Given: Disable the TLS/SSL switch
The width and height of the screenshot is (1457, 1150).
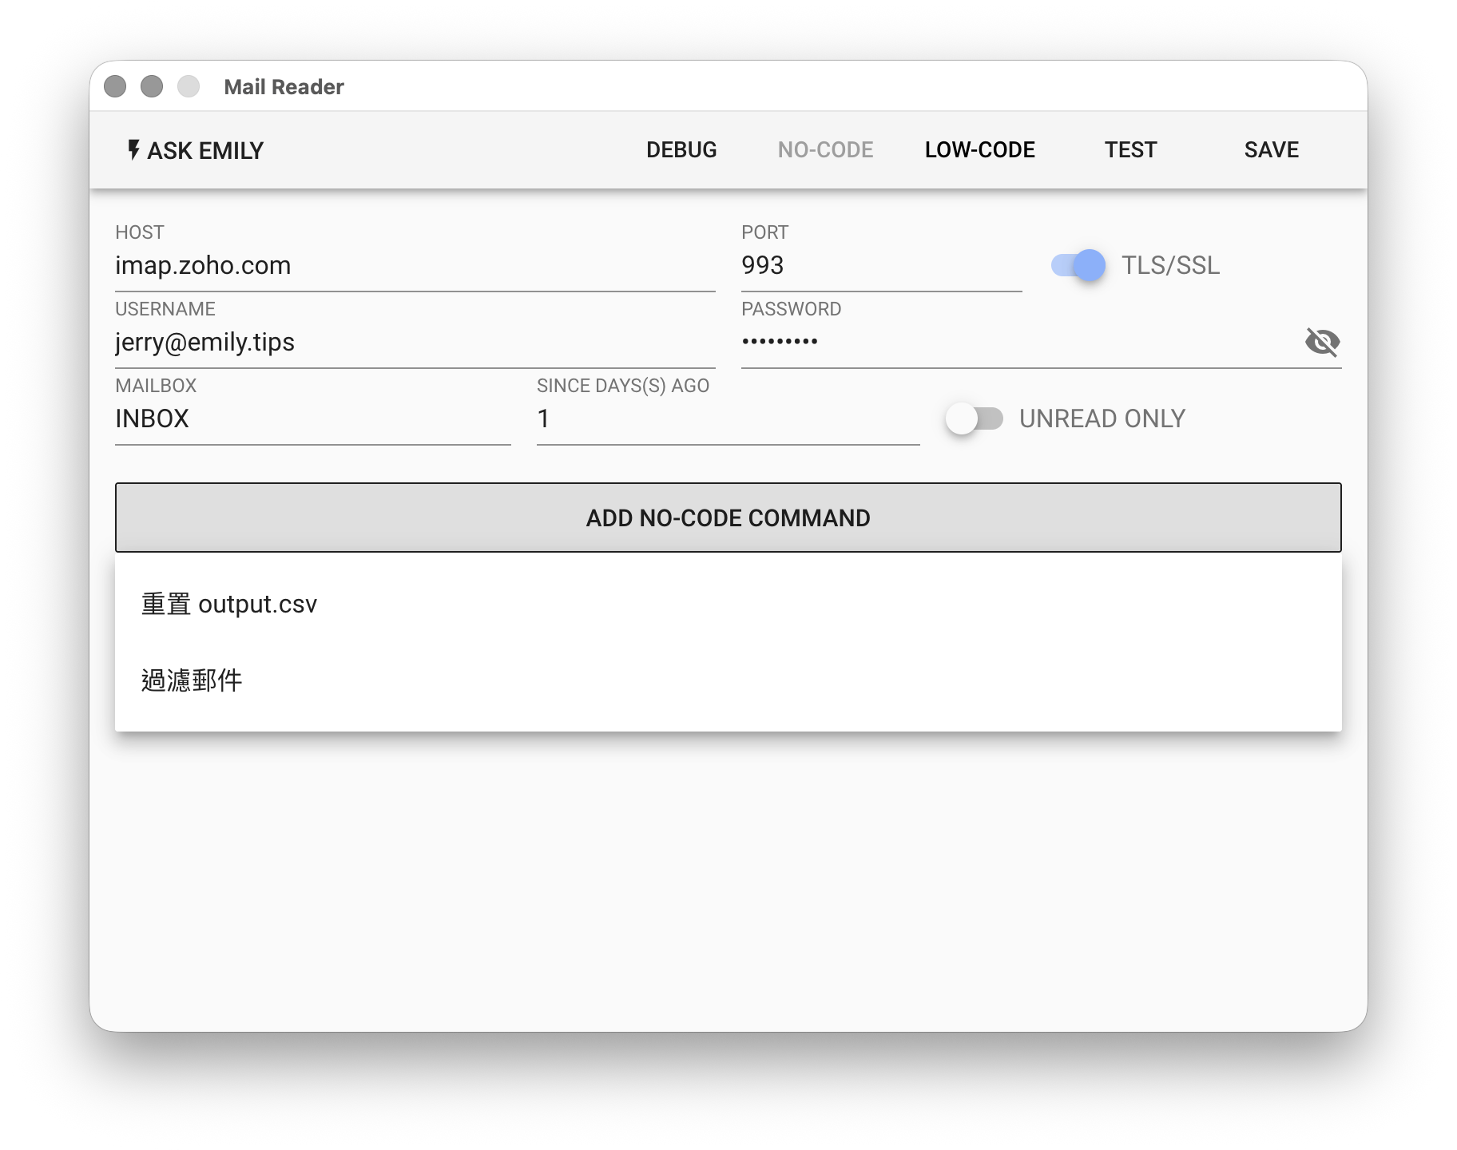Looking at the screenshot, I should click(1078, 265).
